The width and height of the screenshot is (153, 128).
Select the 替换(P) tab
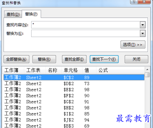tap(31, 14)
